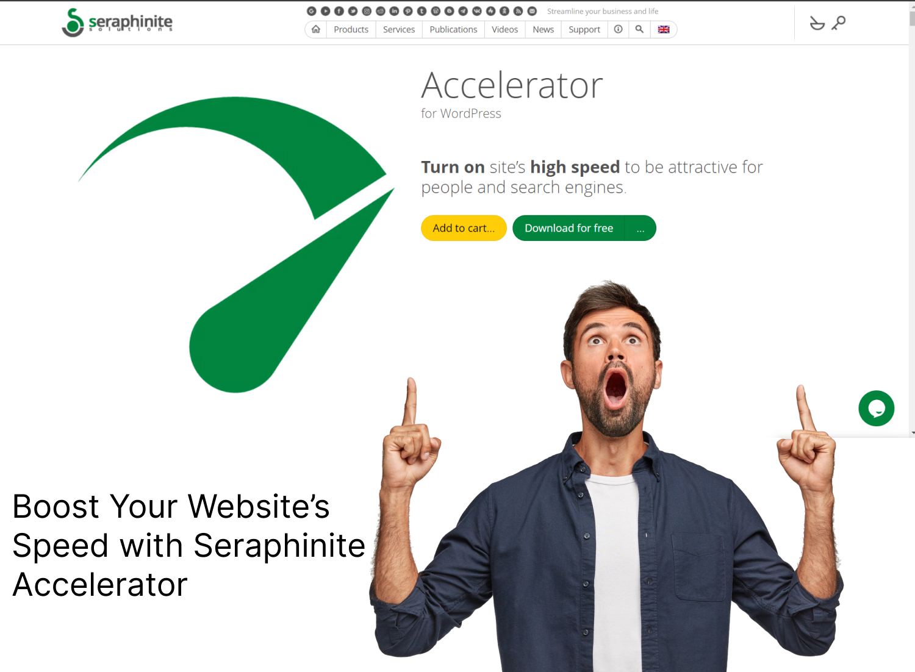Open the Publications menu
915x672 pixels.
(453, 29)
